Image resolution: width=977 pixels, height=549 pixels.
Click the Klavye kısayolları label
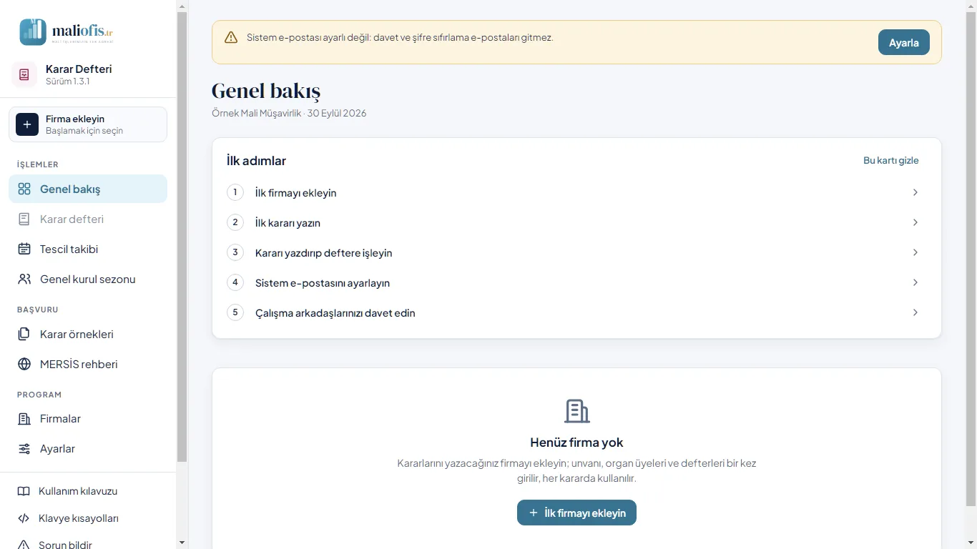[x=79, y=518]
